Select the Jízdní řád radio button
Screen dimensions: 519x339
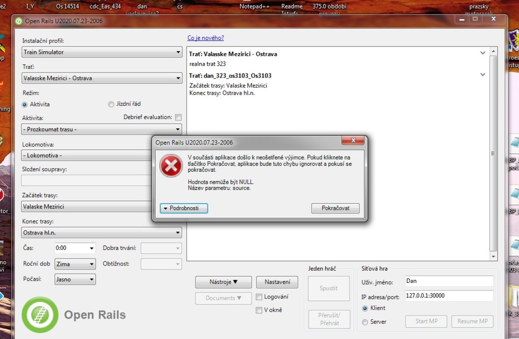tap(111, 104)
